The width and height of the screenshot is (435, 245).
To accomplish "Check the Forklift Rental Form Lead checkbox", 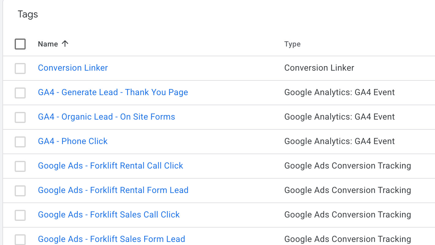I will point(20,191).
